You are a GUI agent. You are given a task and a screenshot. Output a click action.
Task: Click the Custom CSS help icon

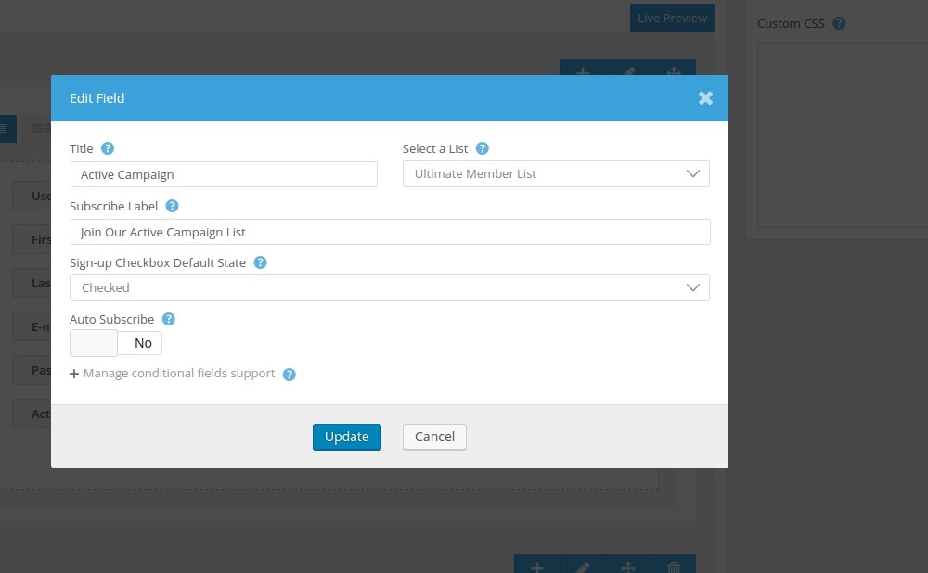click(x=839, y=23)
